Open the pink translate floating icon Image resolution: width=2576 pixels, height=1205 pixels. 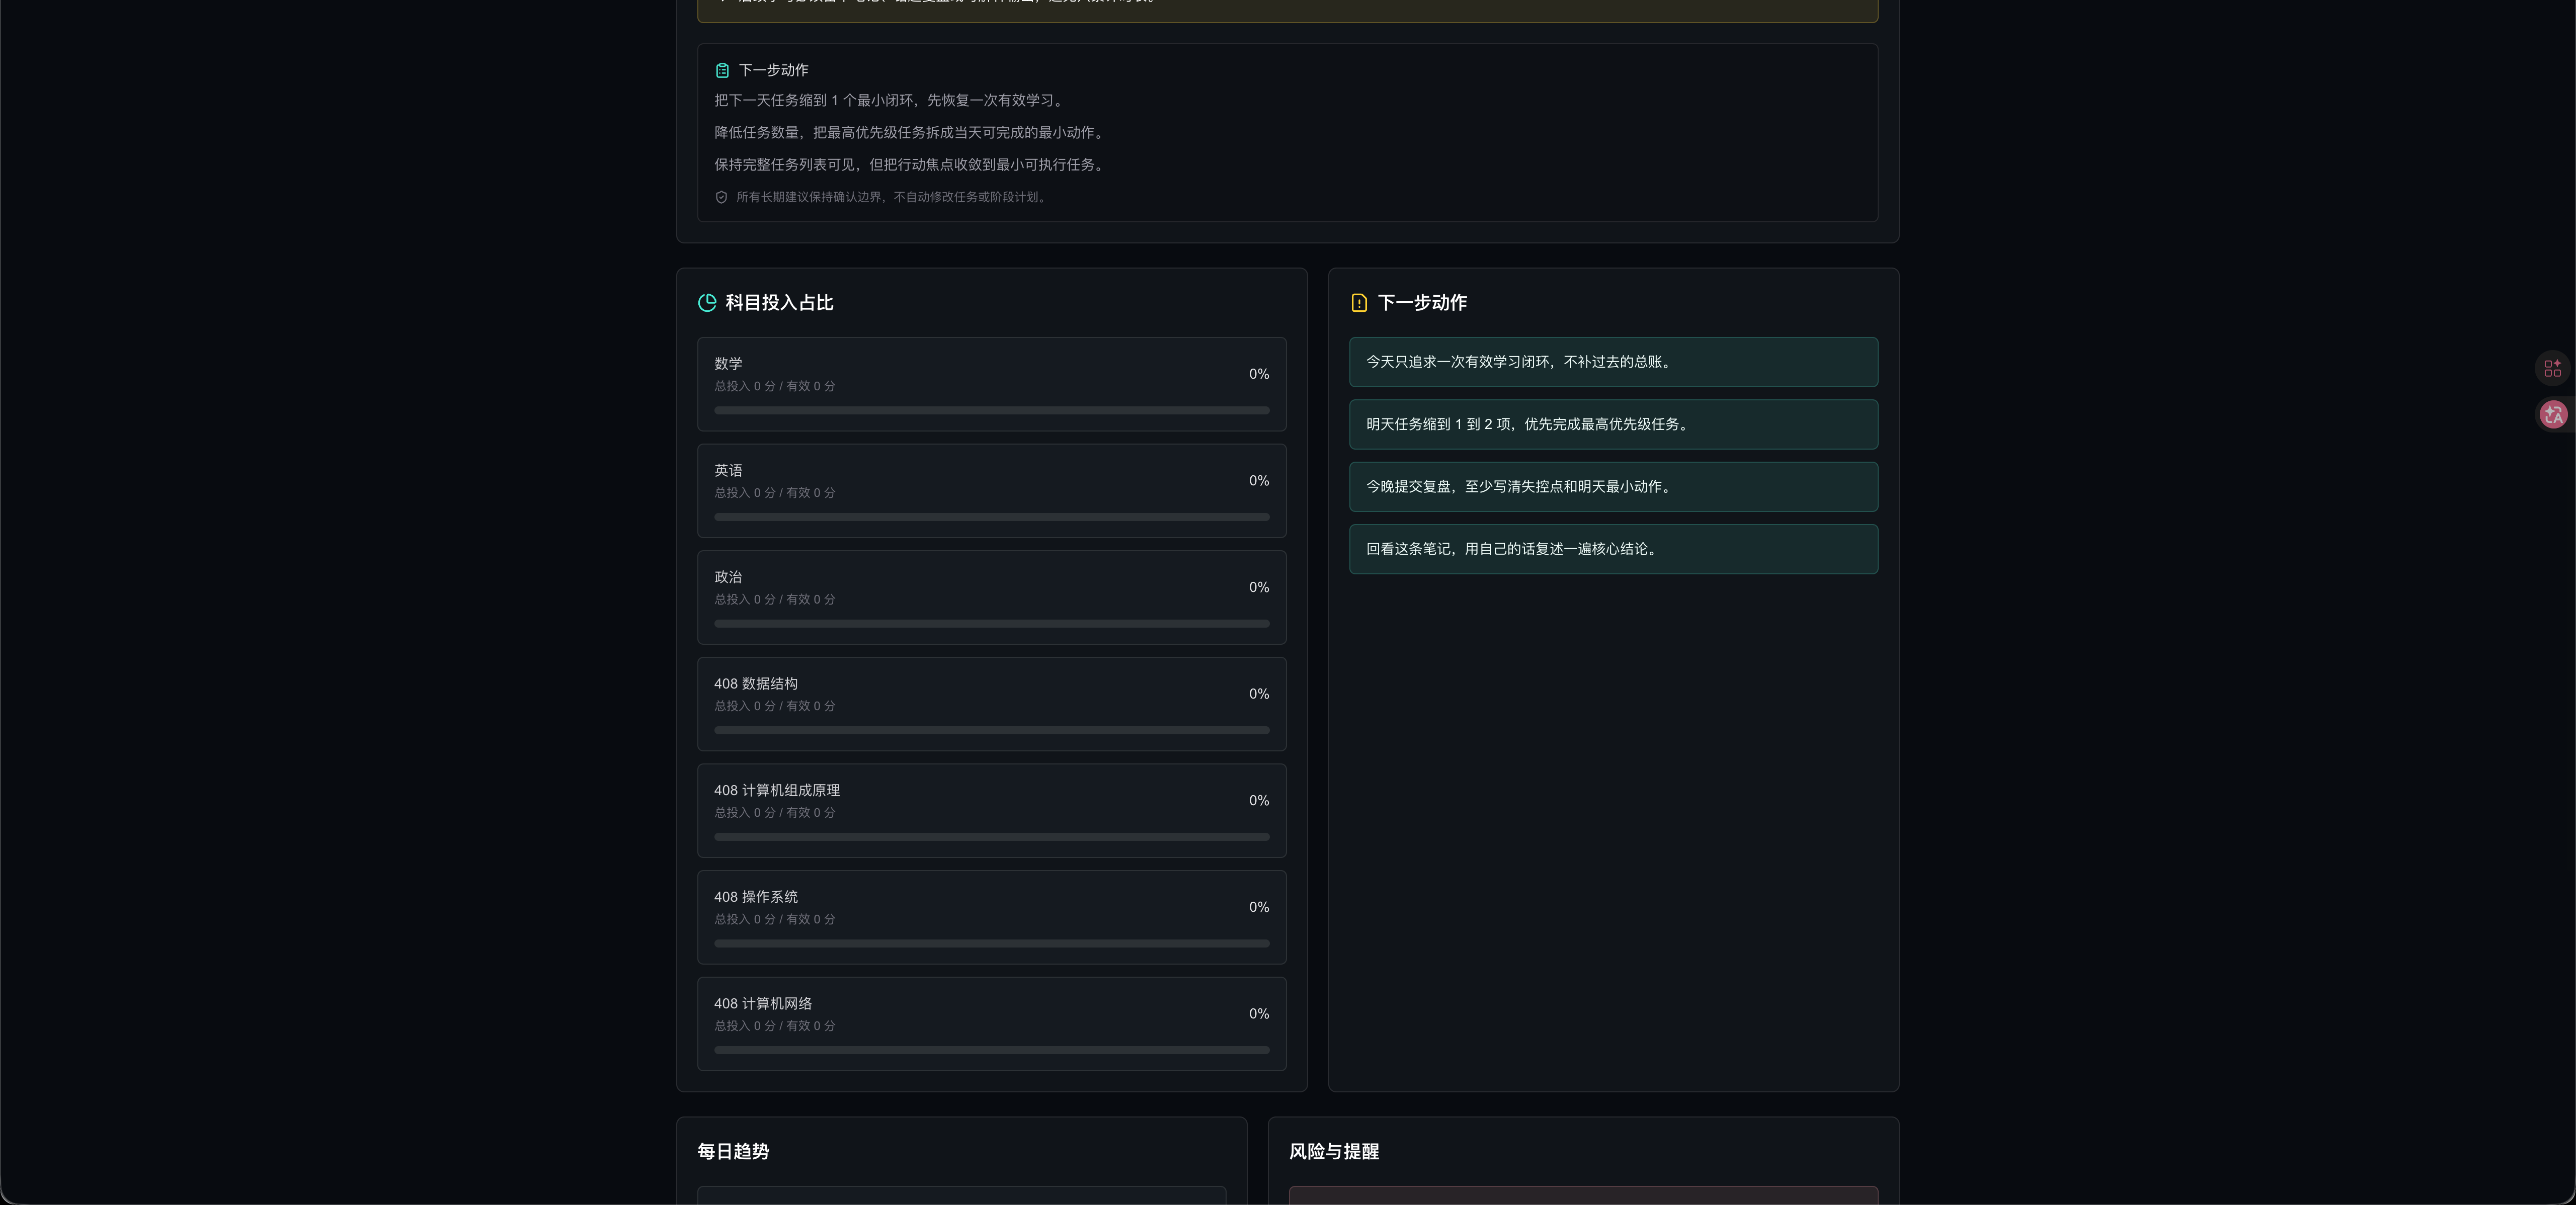tap(2553, 414)
